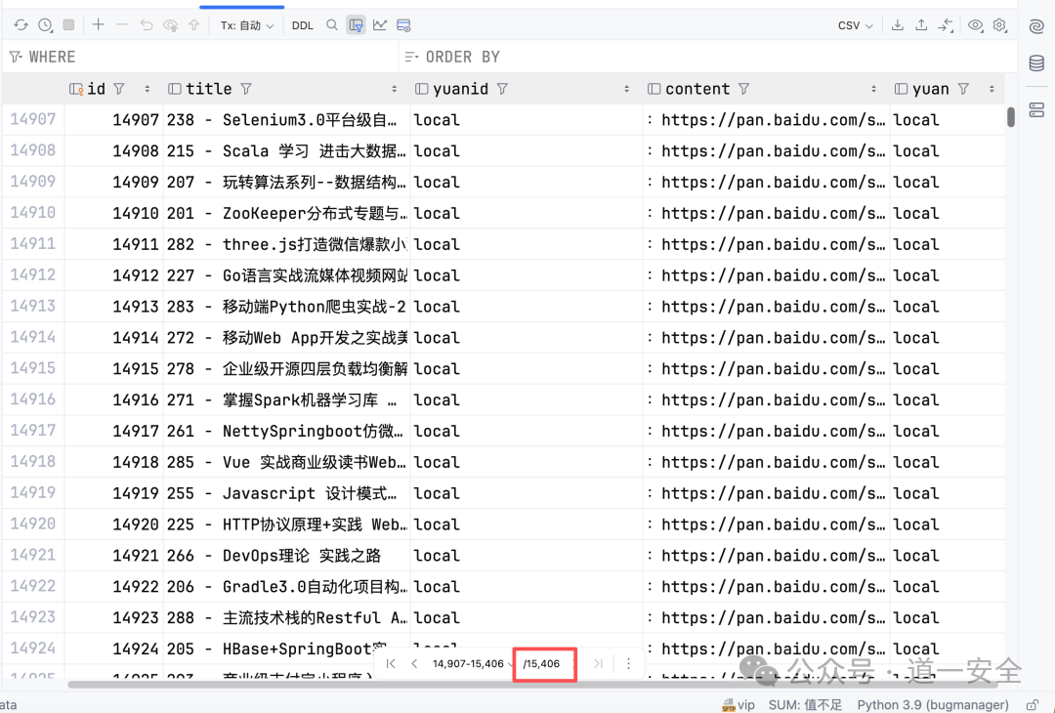
Task: Open the Tx: 自动 transaction mode dropdown
Action: pos(246,24)
